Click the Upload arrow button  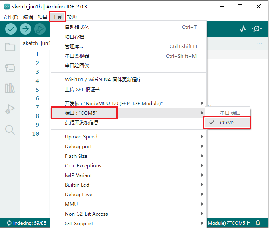(x=25, y=29)
